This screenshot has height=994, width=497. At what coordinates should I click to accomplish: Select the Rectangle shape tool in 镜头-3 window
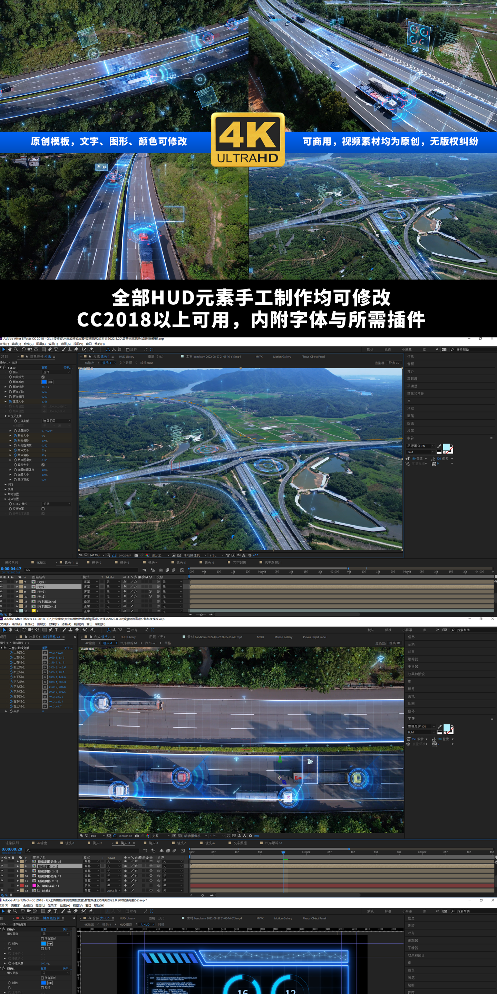pyautogui.click(x=45, y=630)
